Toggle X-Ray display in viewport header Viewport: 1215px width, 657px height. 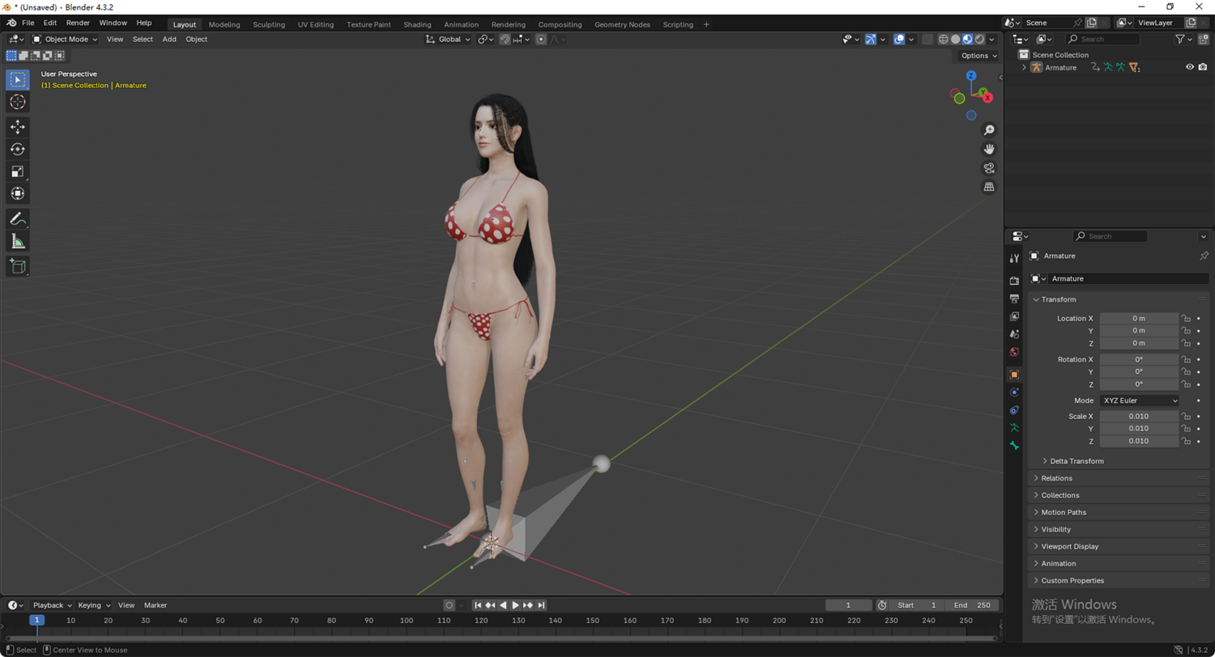pyautogui.click(x=927, y=39)
